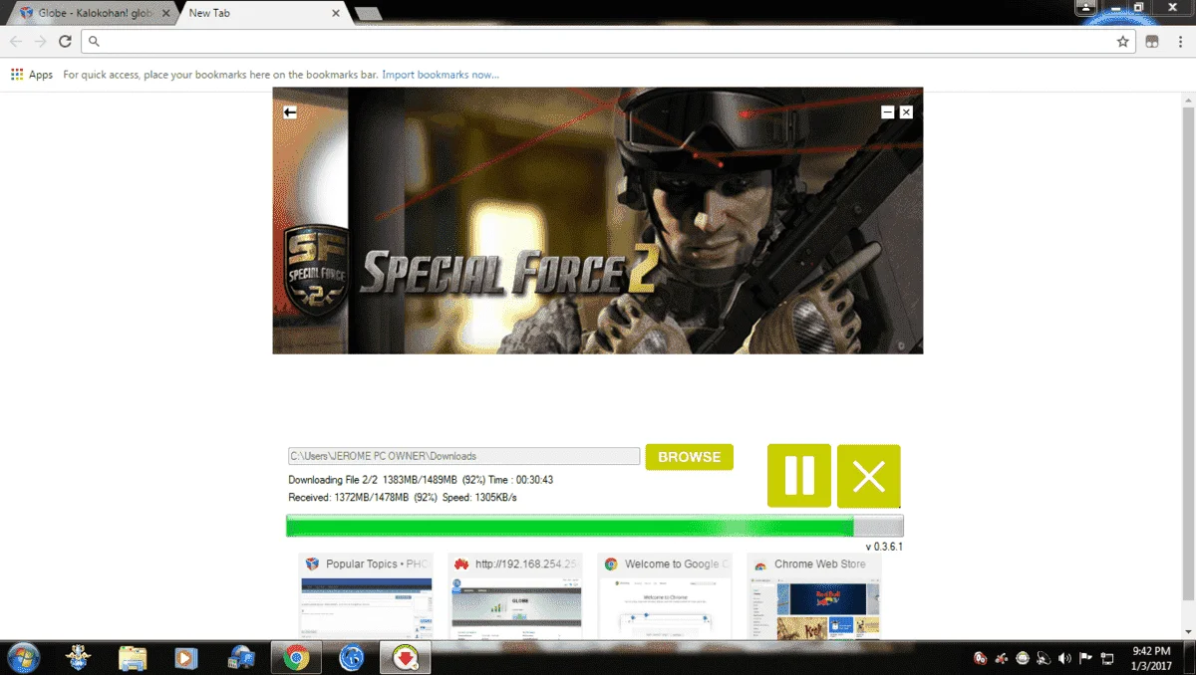Click the Google Chrome taskbar icon
Screen dimensions: 1196x675
pyautogui.click(x=295, y=657)
